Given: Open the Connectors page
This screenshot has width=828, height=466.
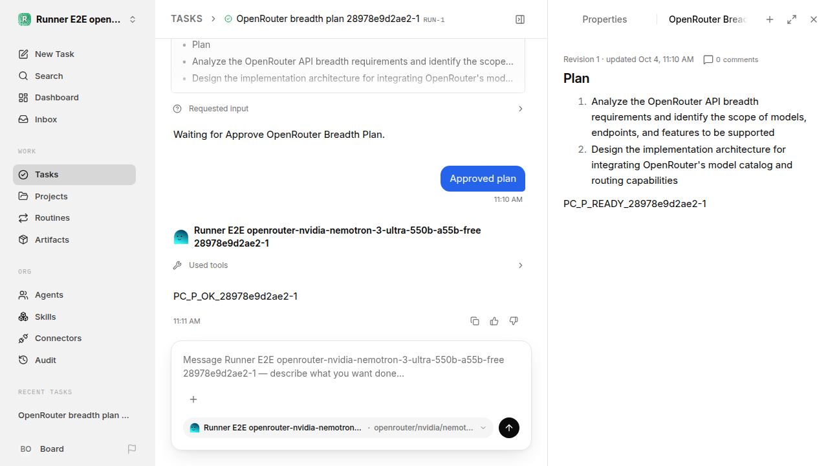Looking at the screenshot, I should [74, 338].
